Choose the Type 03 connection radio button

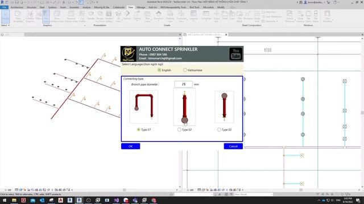click(219, 130)
